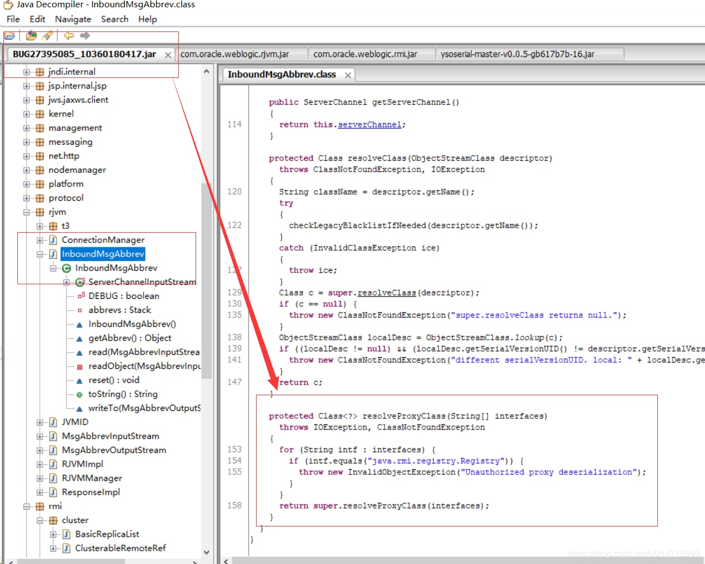
Task: Close the BUG27395085_10360180417.jar tab
Action: [x=168, y=55]
